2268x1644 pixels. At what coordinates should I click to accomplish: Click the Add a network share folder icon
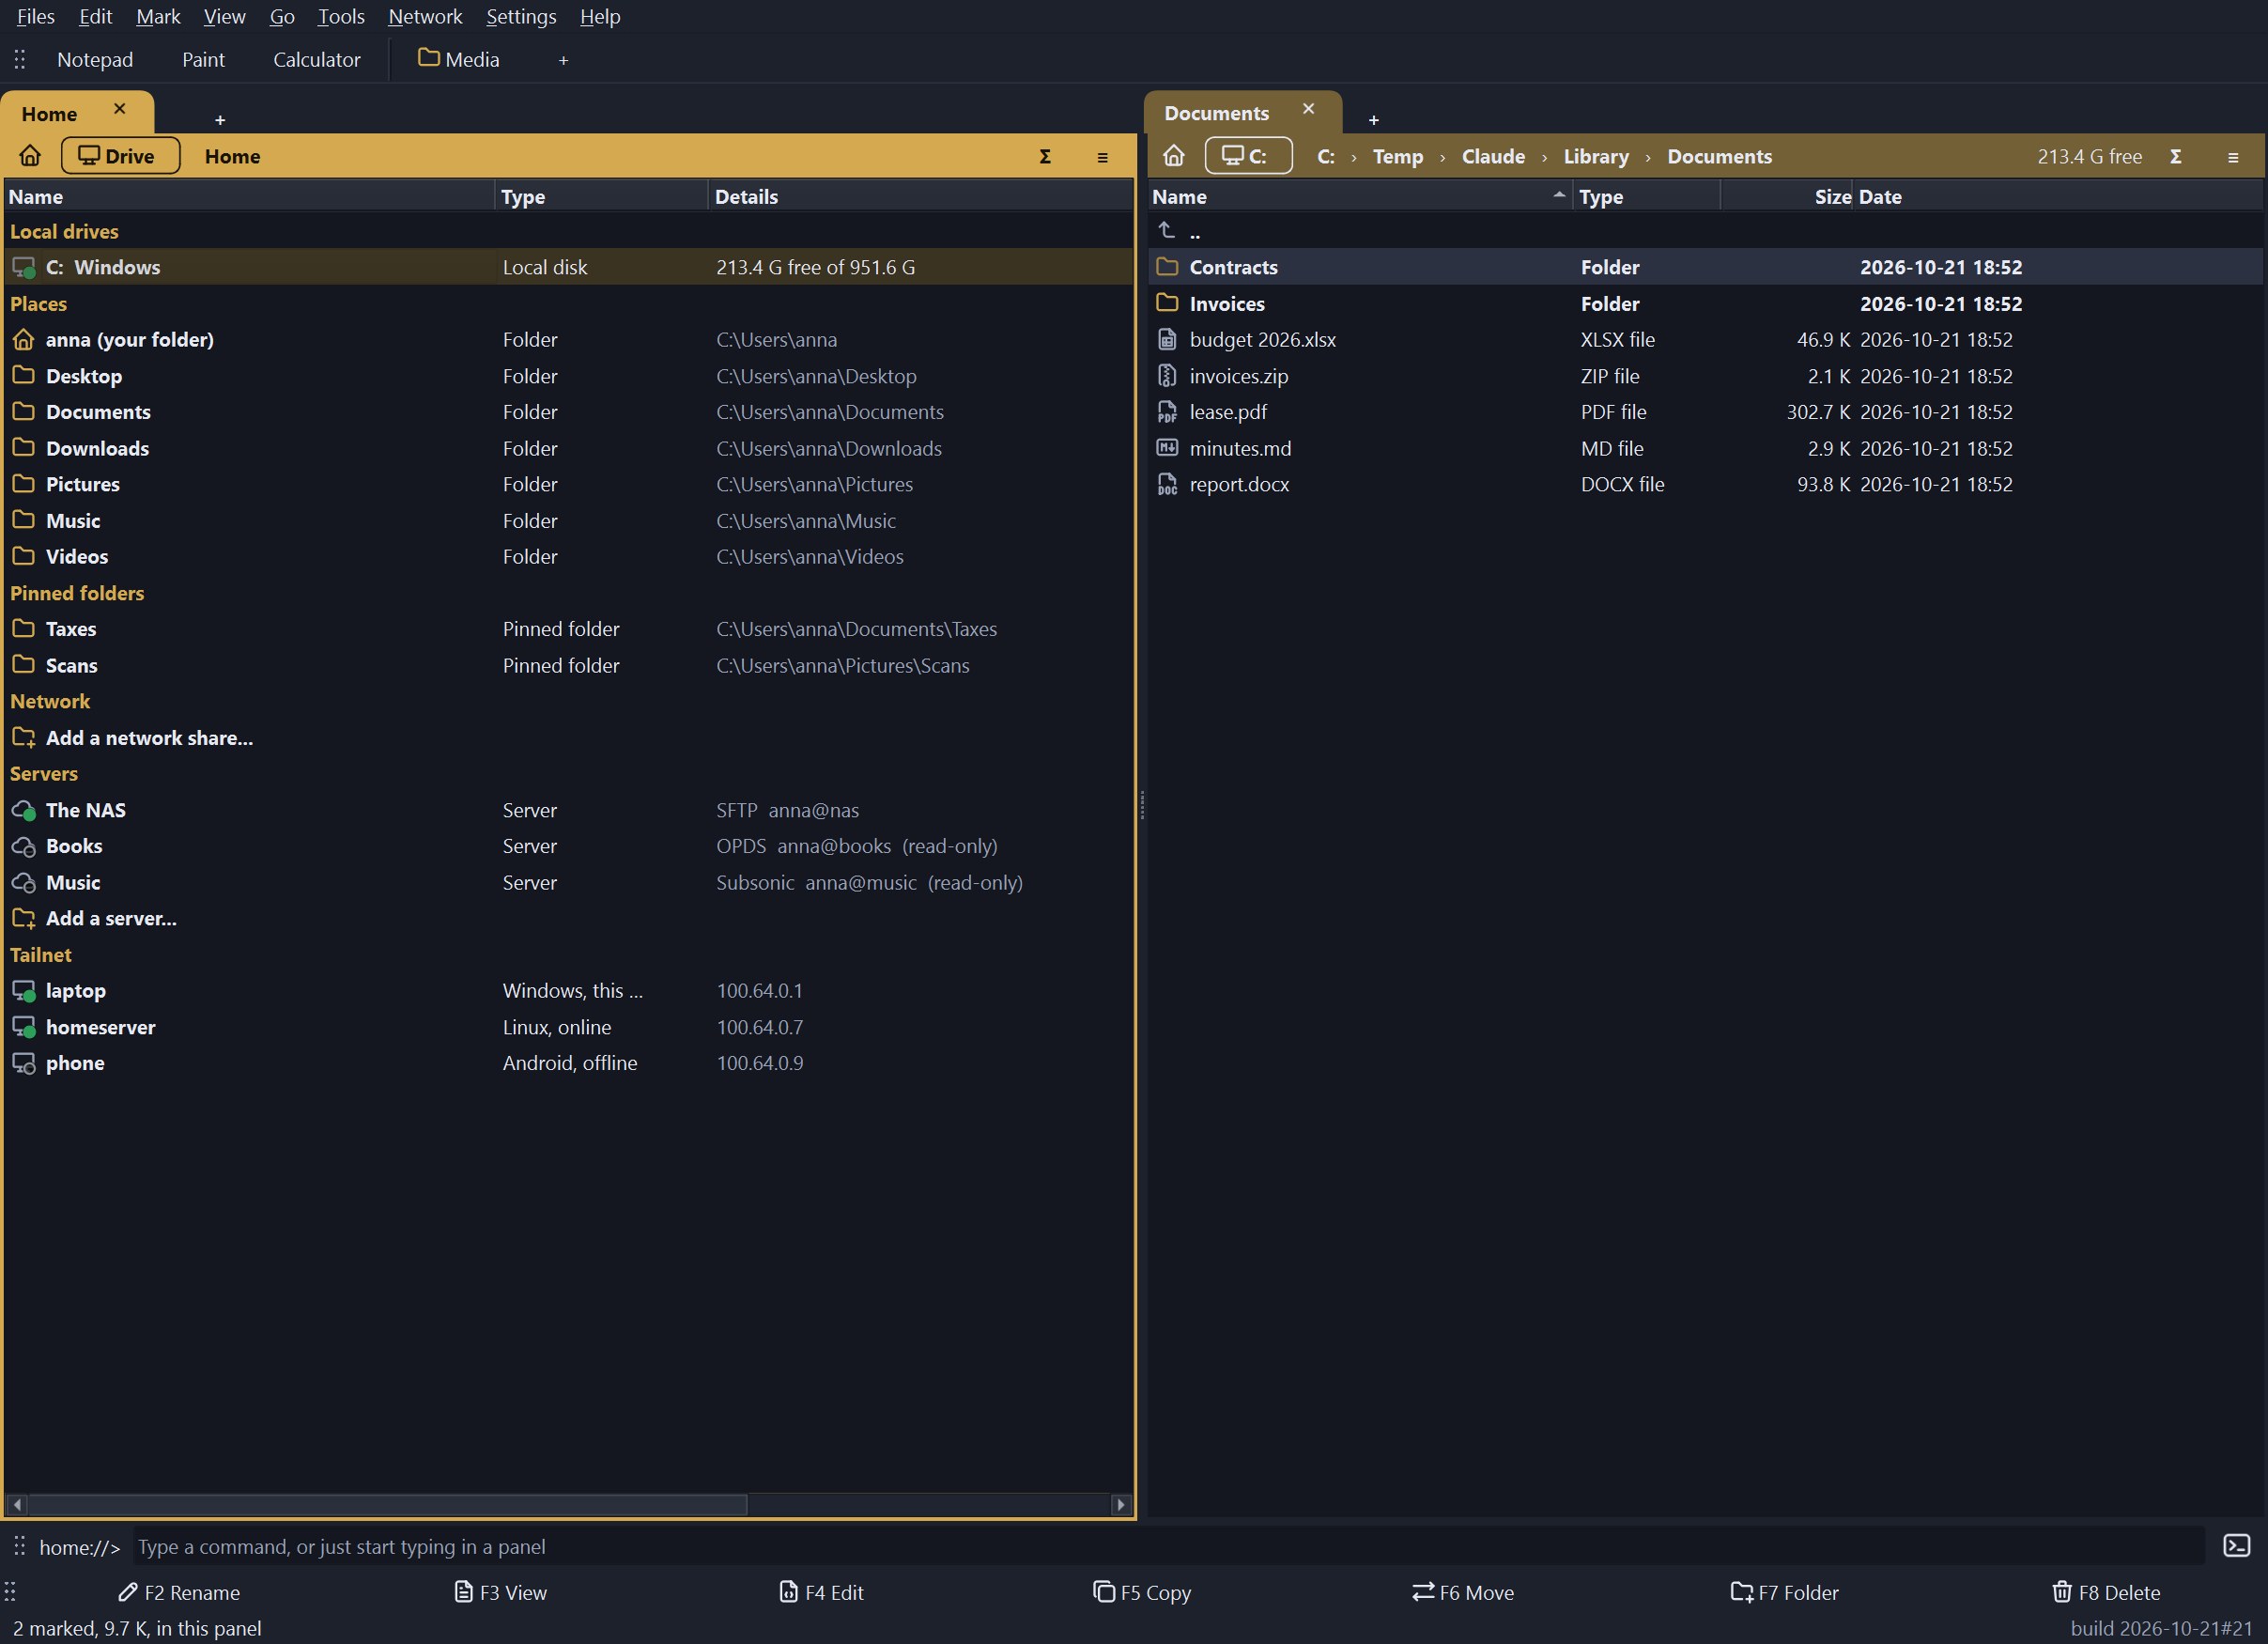(x=24, y=737)
